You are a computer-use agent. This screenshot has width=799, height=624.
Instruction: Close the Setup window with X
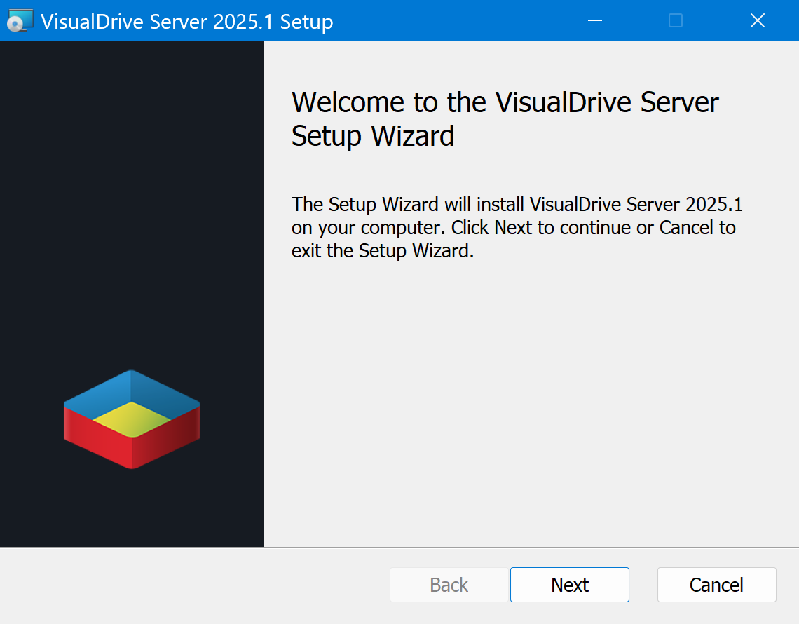[x=757, y=21]
